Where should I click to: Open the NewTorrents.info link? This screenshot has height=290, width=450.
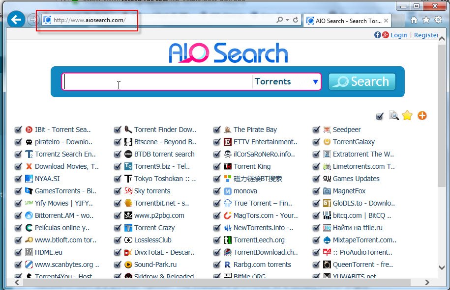point(263,228)
